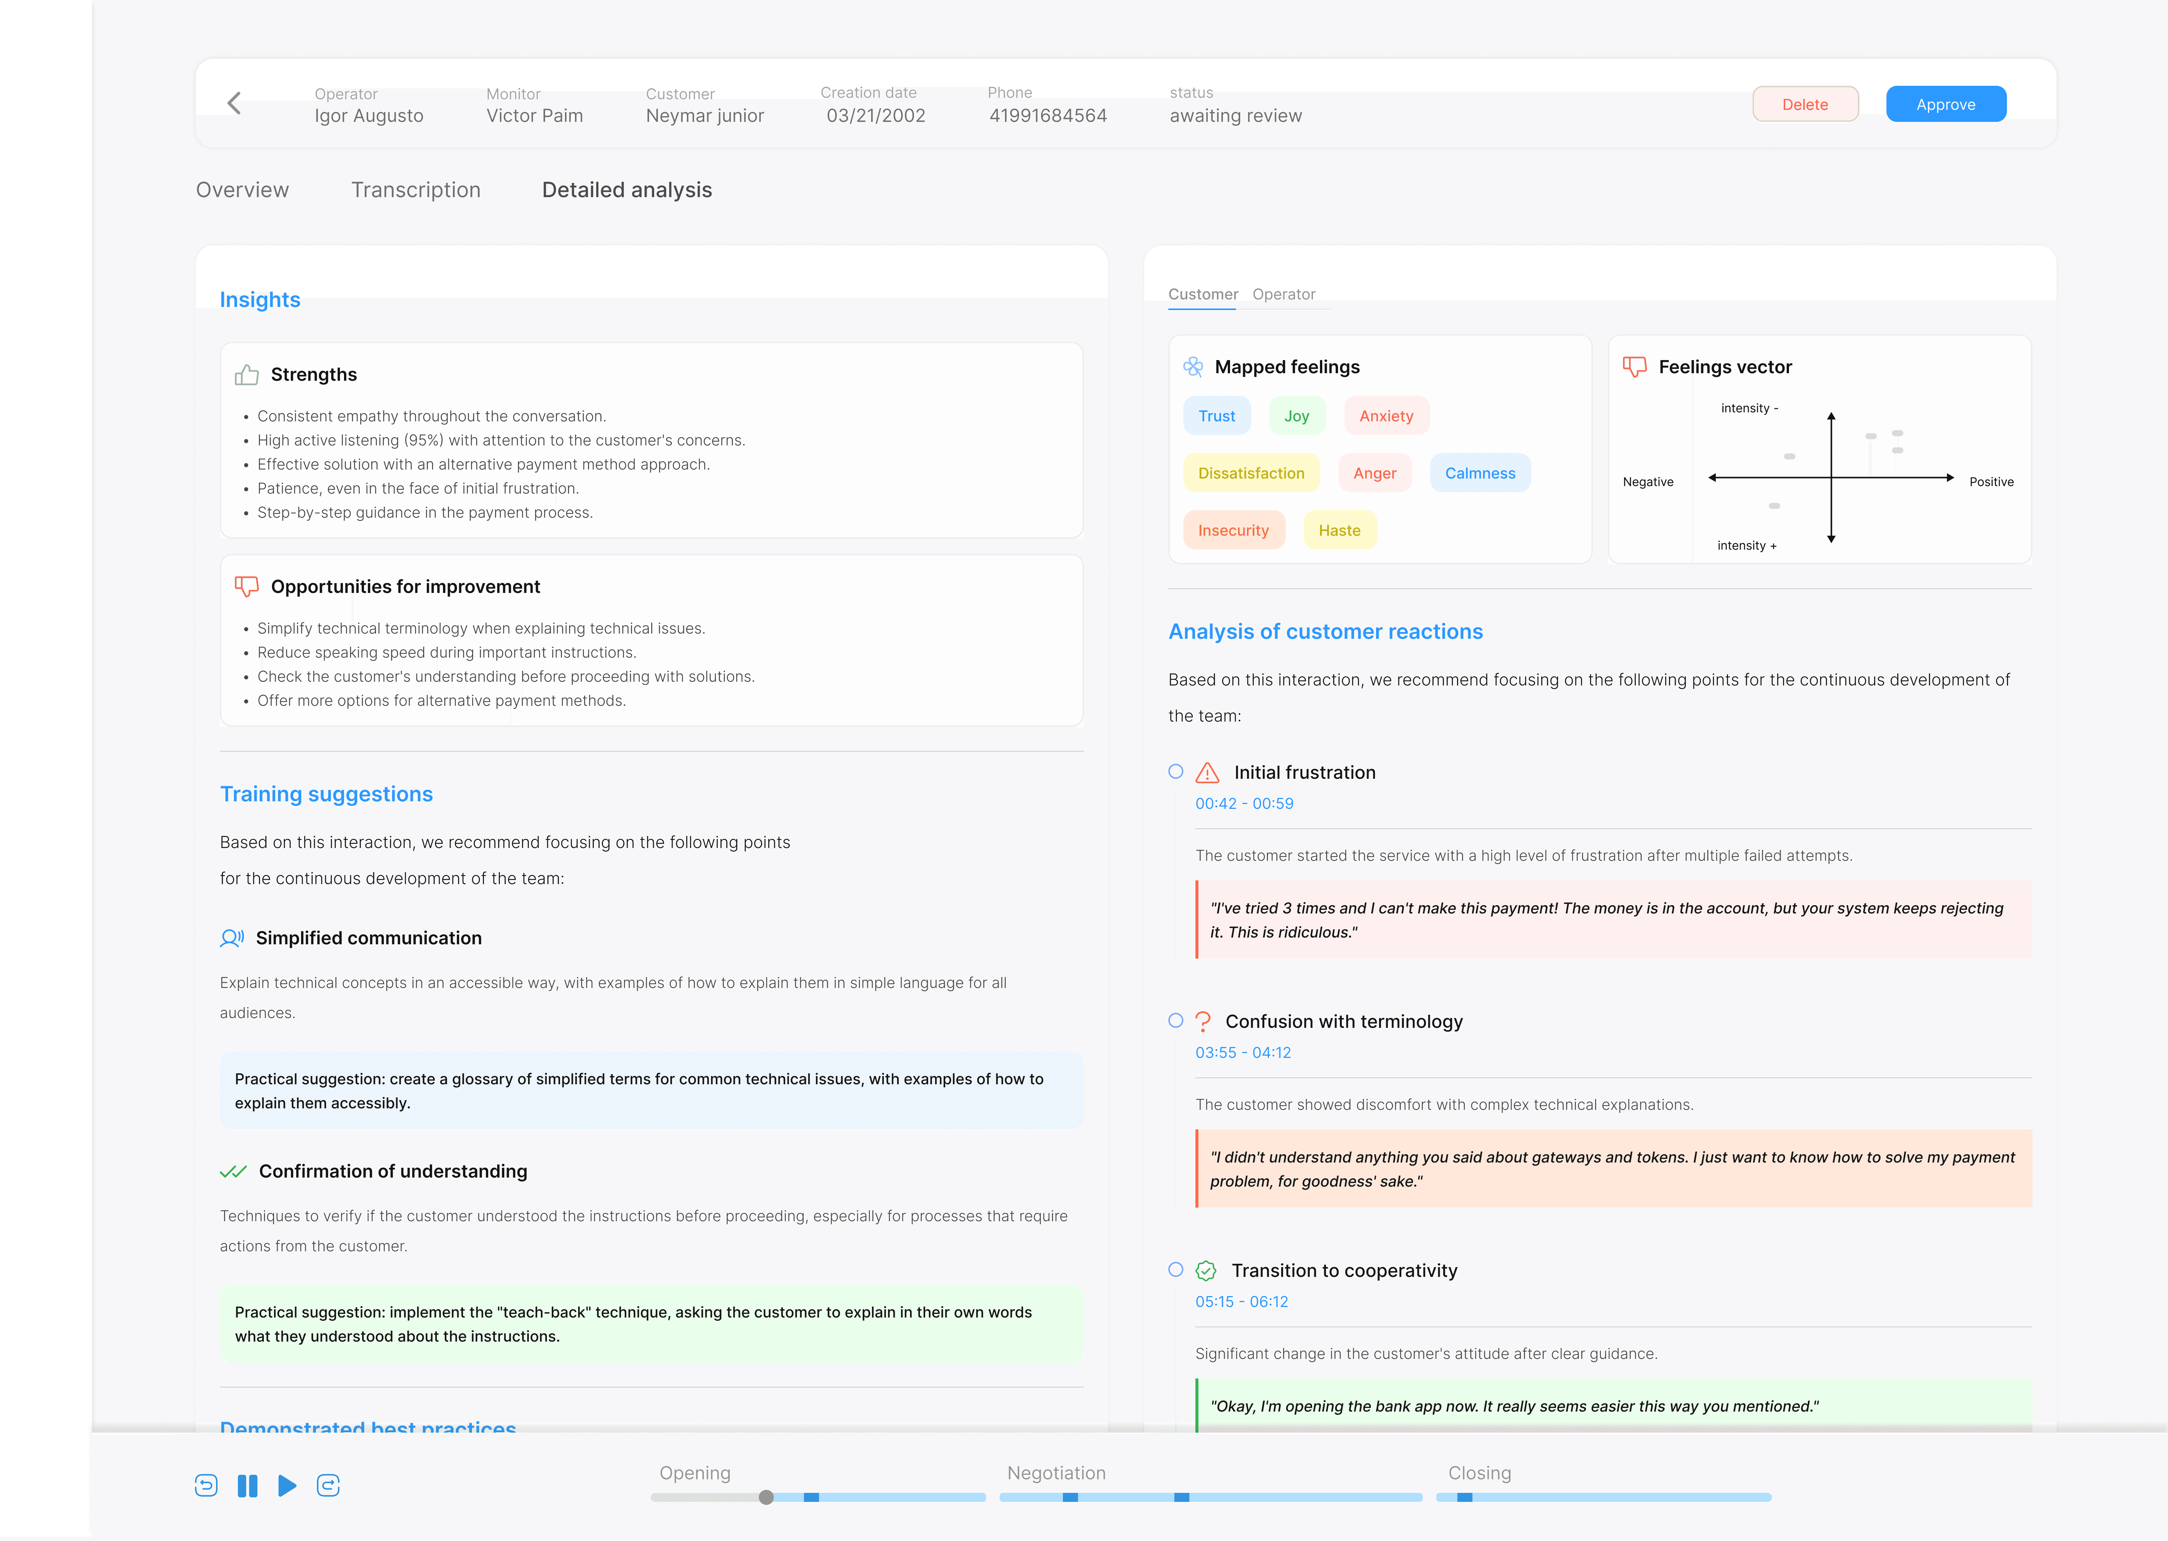Switch to the Operator feelings tab
Screen dimensions: 2168x1541
[1283, 294]
